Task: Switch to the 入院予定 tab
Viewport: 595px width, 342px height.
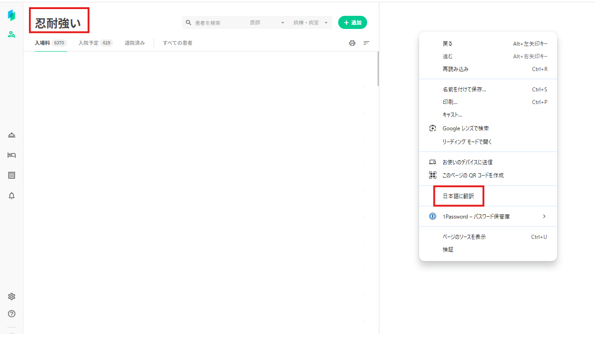Action: click(x=95, y=43)
